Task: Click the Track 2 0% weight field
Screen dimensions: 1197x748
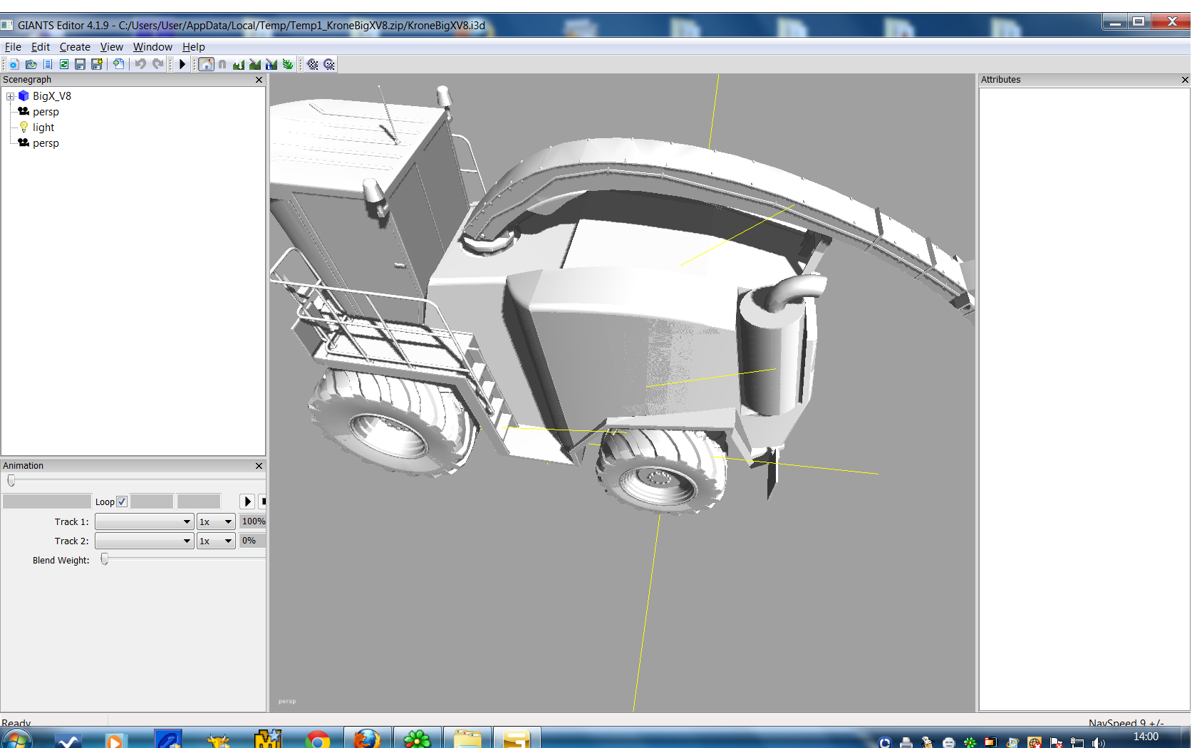Action: click(253, 541)
